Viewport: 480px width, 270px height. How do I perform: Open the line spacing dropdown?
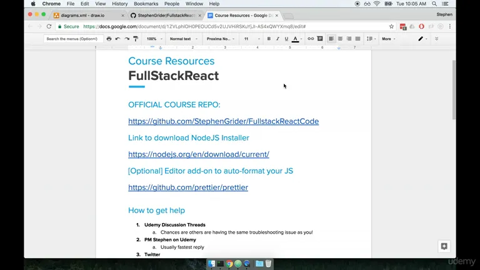pos(371,39)
